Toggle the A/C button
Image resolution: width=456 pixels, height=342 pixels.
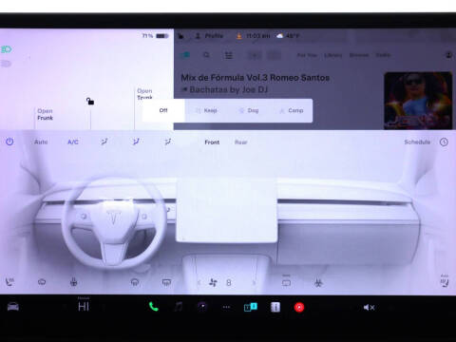point(73,142)
